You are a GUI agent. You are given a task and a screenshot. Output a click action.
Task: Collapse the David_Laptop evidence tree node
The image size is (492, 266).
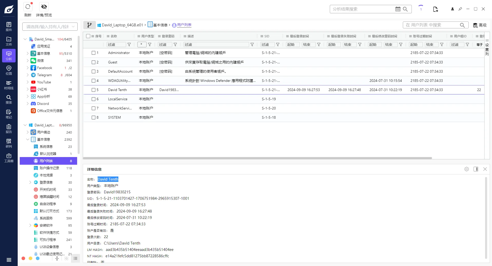coord(25,125)
